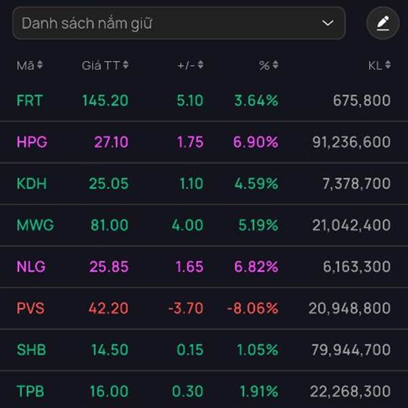408x408 pixels.
Task: Tap the NLG ticker symbol
Action: click(31, 267)
